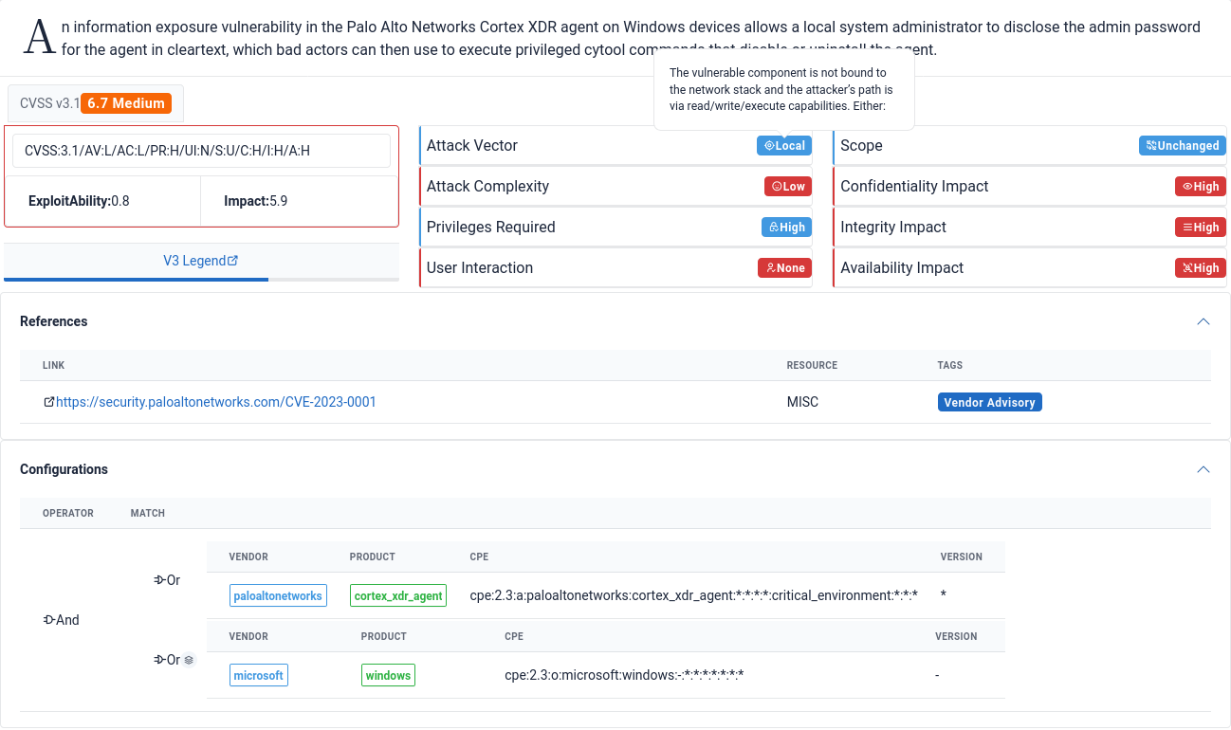The width and height of the screenshot is (1231, 730).
Task: Click the References heading
Action: point(54,321)
